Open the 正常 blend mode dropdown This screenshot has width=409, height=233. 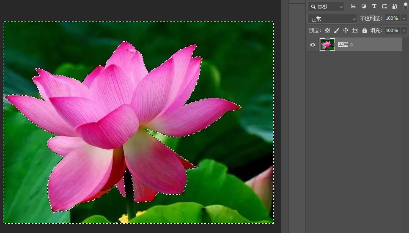click(x=332, y=19)
